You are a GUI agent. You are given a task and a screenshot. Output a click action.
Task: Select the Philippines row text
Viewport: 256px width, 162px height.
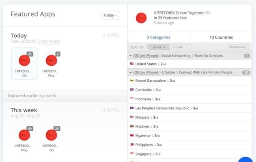(144, 145)
